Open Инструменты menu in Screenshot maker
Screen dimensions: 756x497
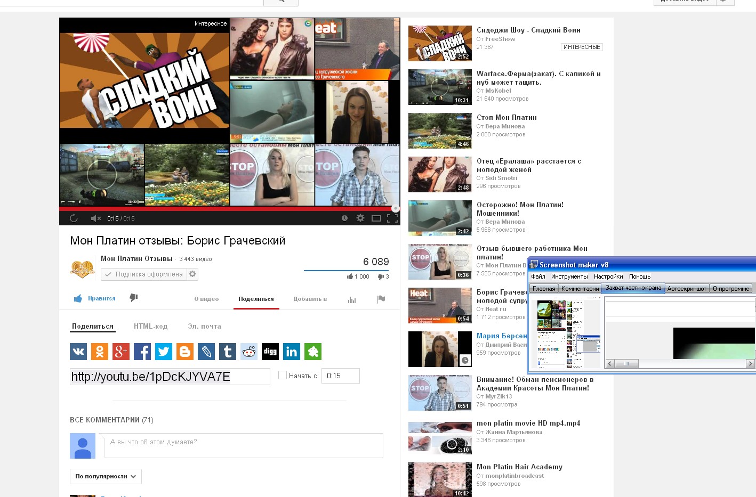coord(569,276)
